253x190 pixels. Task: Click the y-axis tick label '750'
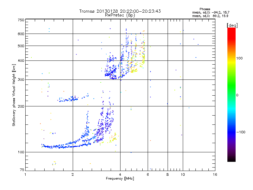click(21, 20)
